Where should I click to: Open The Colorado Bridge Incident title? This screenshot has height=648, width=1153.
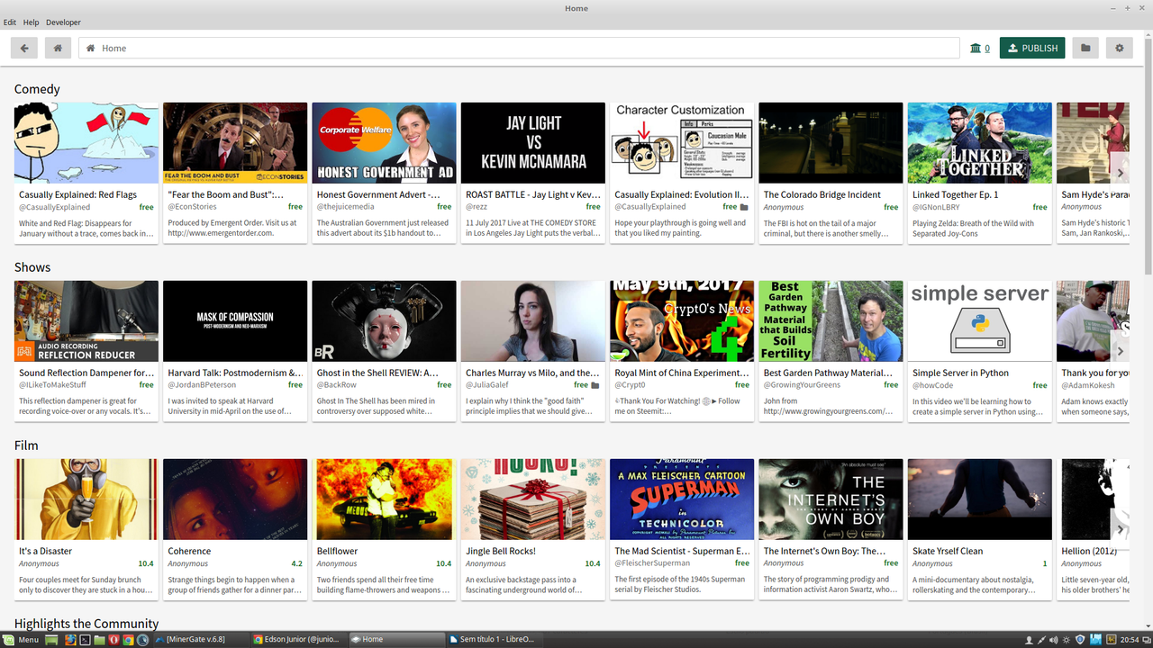[x=822, y=194]
